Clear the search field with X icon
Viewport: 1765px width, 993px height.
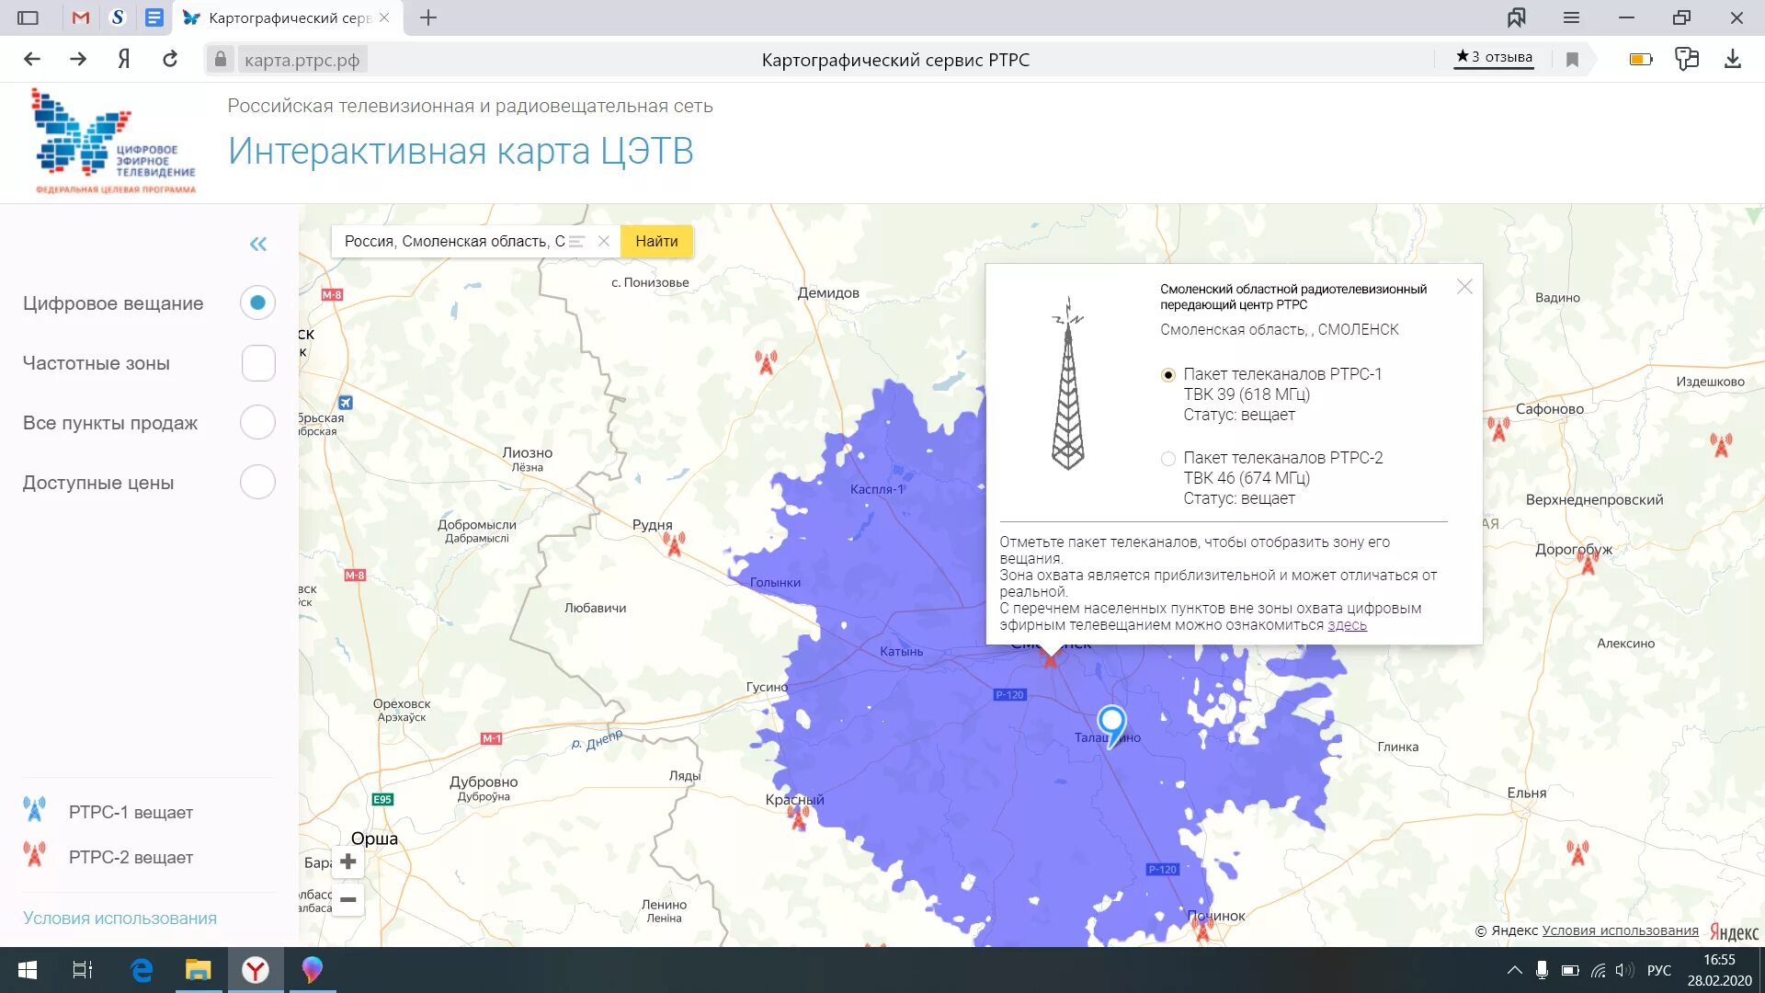point(604,241)
